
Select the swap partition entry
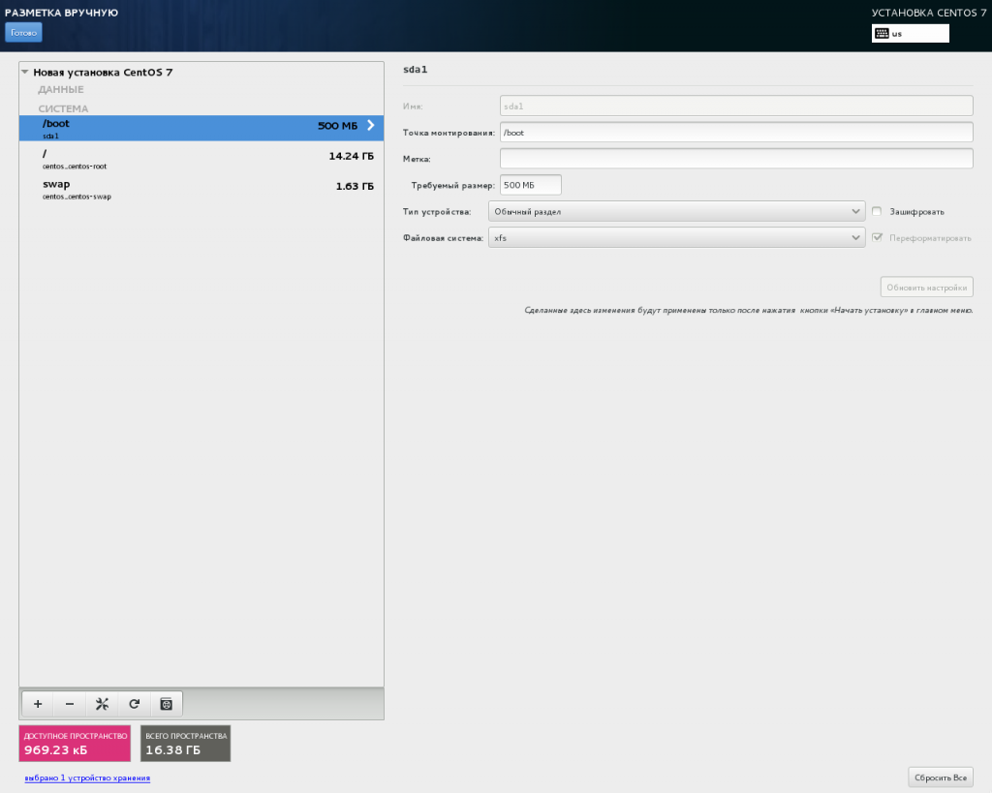click(201, 190)
